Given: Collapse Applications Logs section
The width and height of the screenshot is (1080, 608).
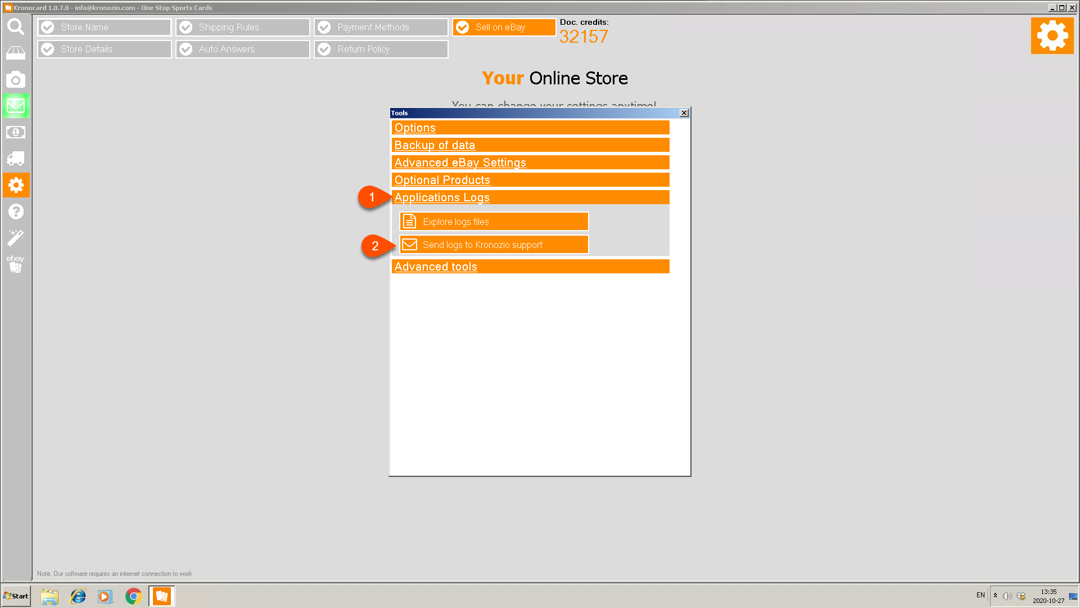Looking at the screenshot, I should (x=530, y=197).
